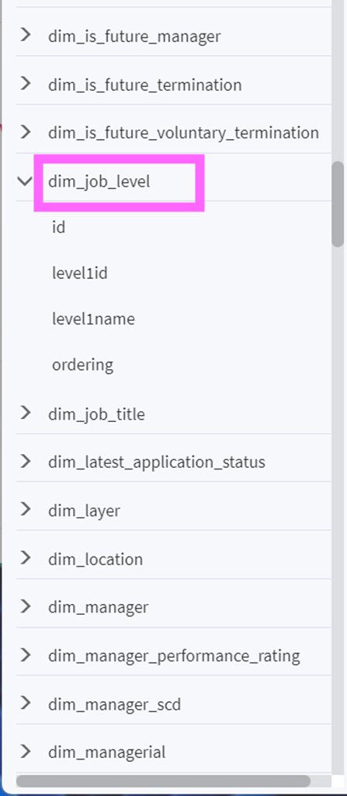347x796 pixels.
Task: Click the vertical scrollbar thumb
Action: click(x=338, y=204)
